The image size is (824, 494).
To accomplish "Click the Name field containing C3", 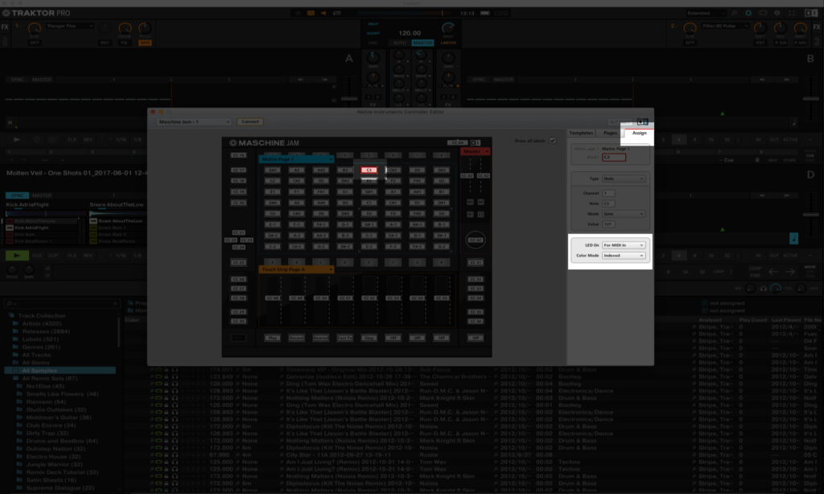I will tap(614, 157).
